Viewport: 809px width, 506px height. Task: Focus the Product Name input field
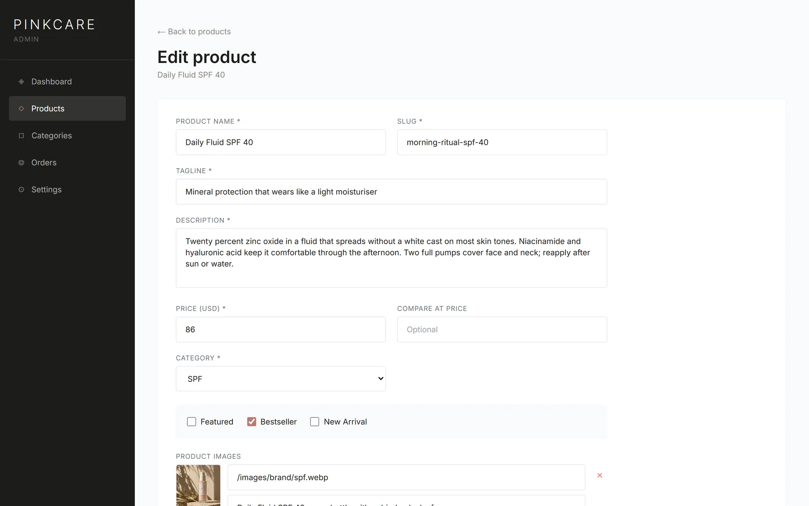281,142
